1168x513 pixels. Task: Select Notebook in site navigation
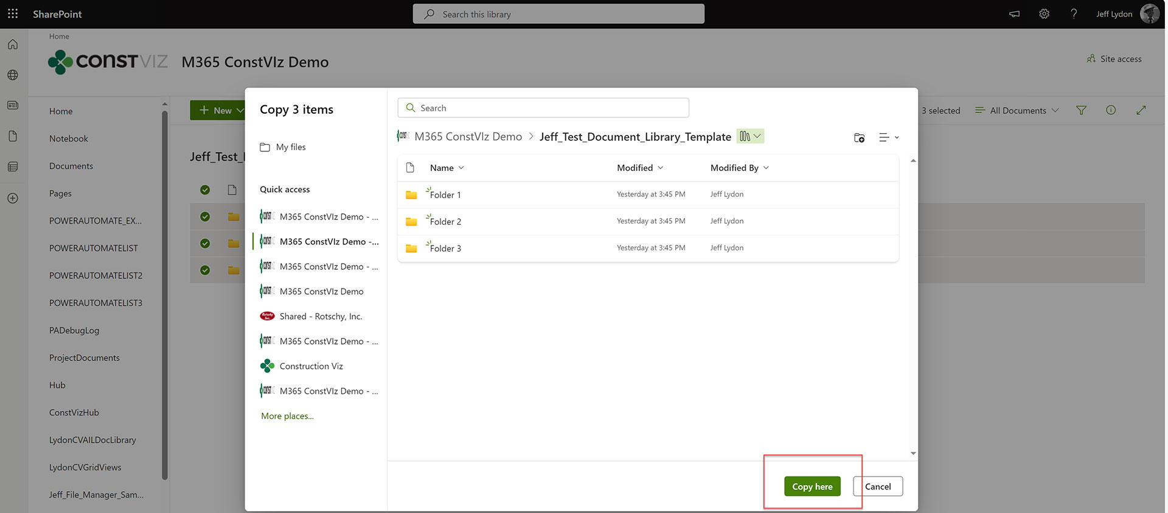click(69, 139)
